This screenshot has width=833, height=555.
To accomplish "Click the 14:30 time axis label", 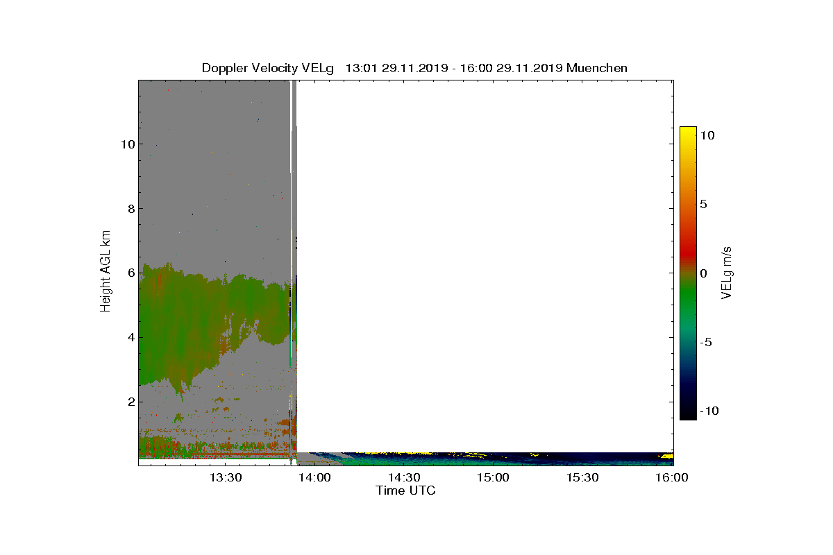I will point(404,477).
